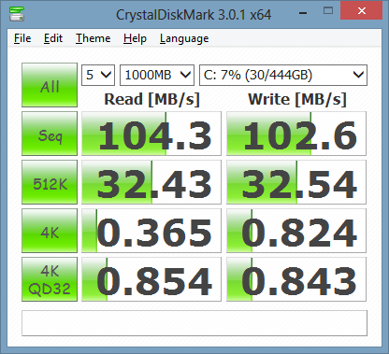The image size is (389, 354).
Task: Start the 4K QD32 test
Action: 50,279
